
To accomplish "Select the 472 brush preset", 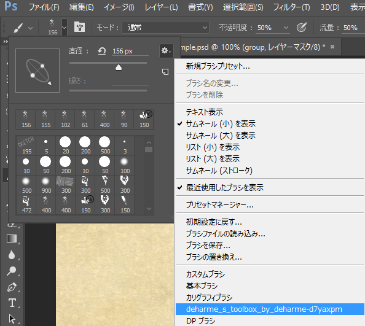I will pos(26,204).
